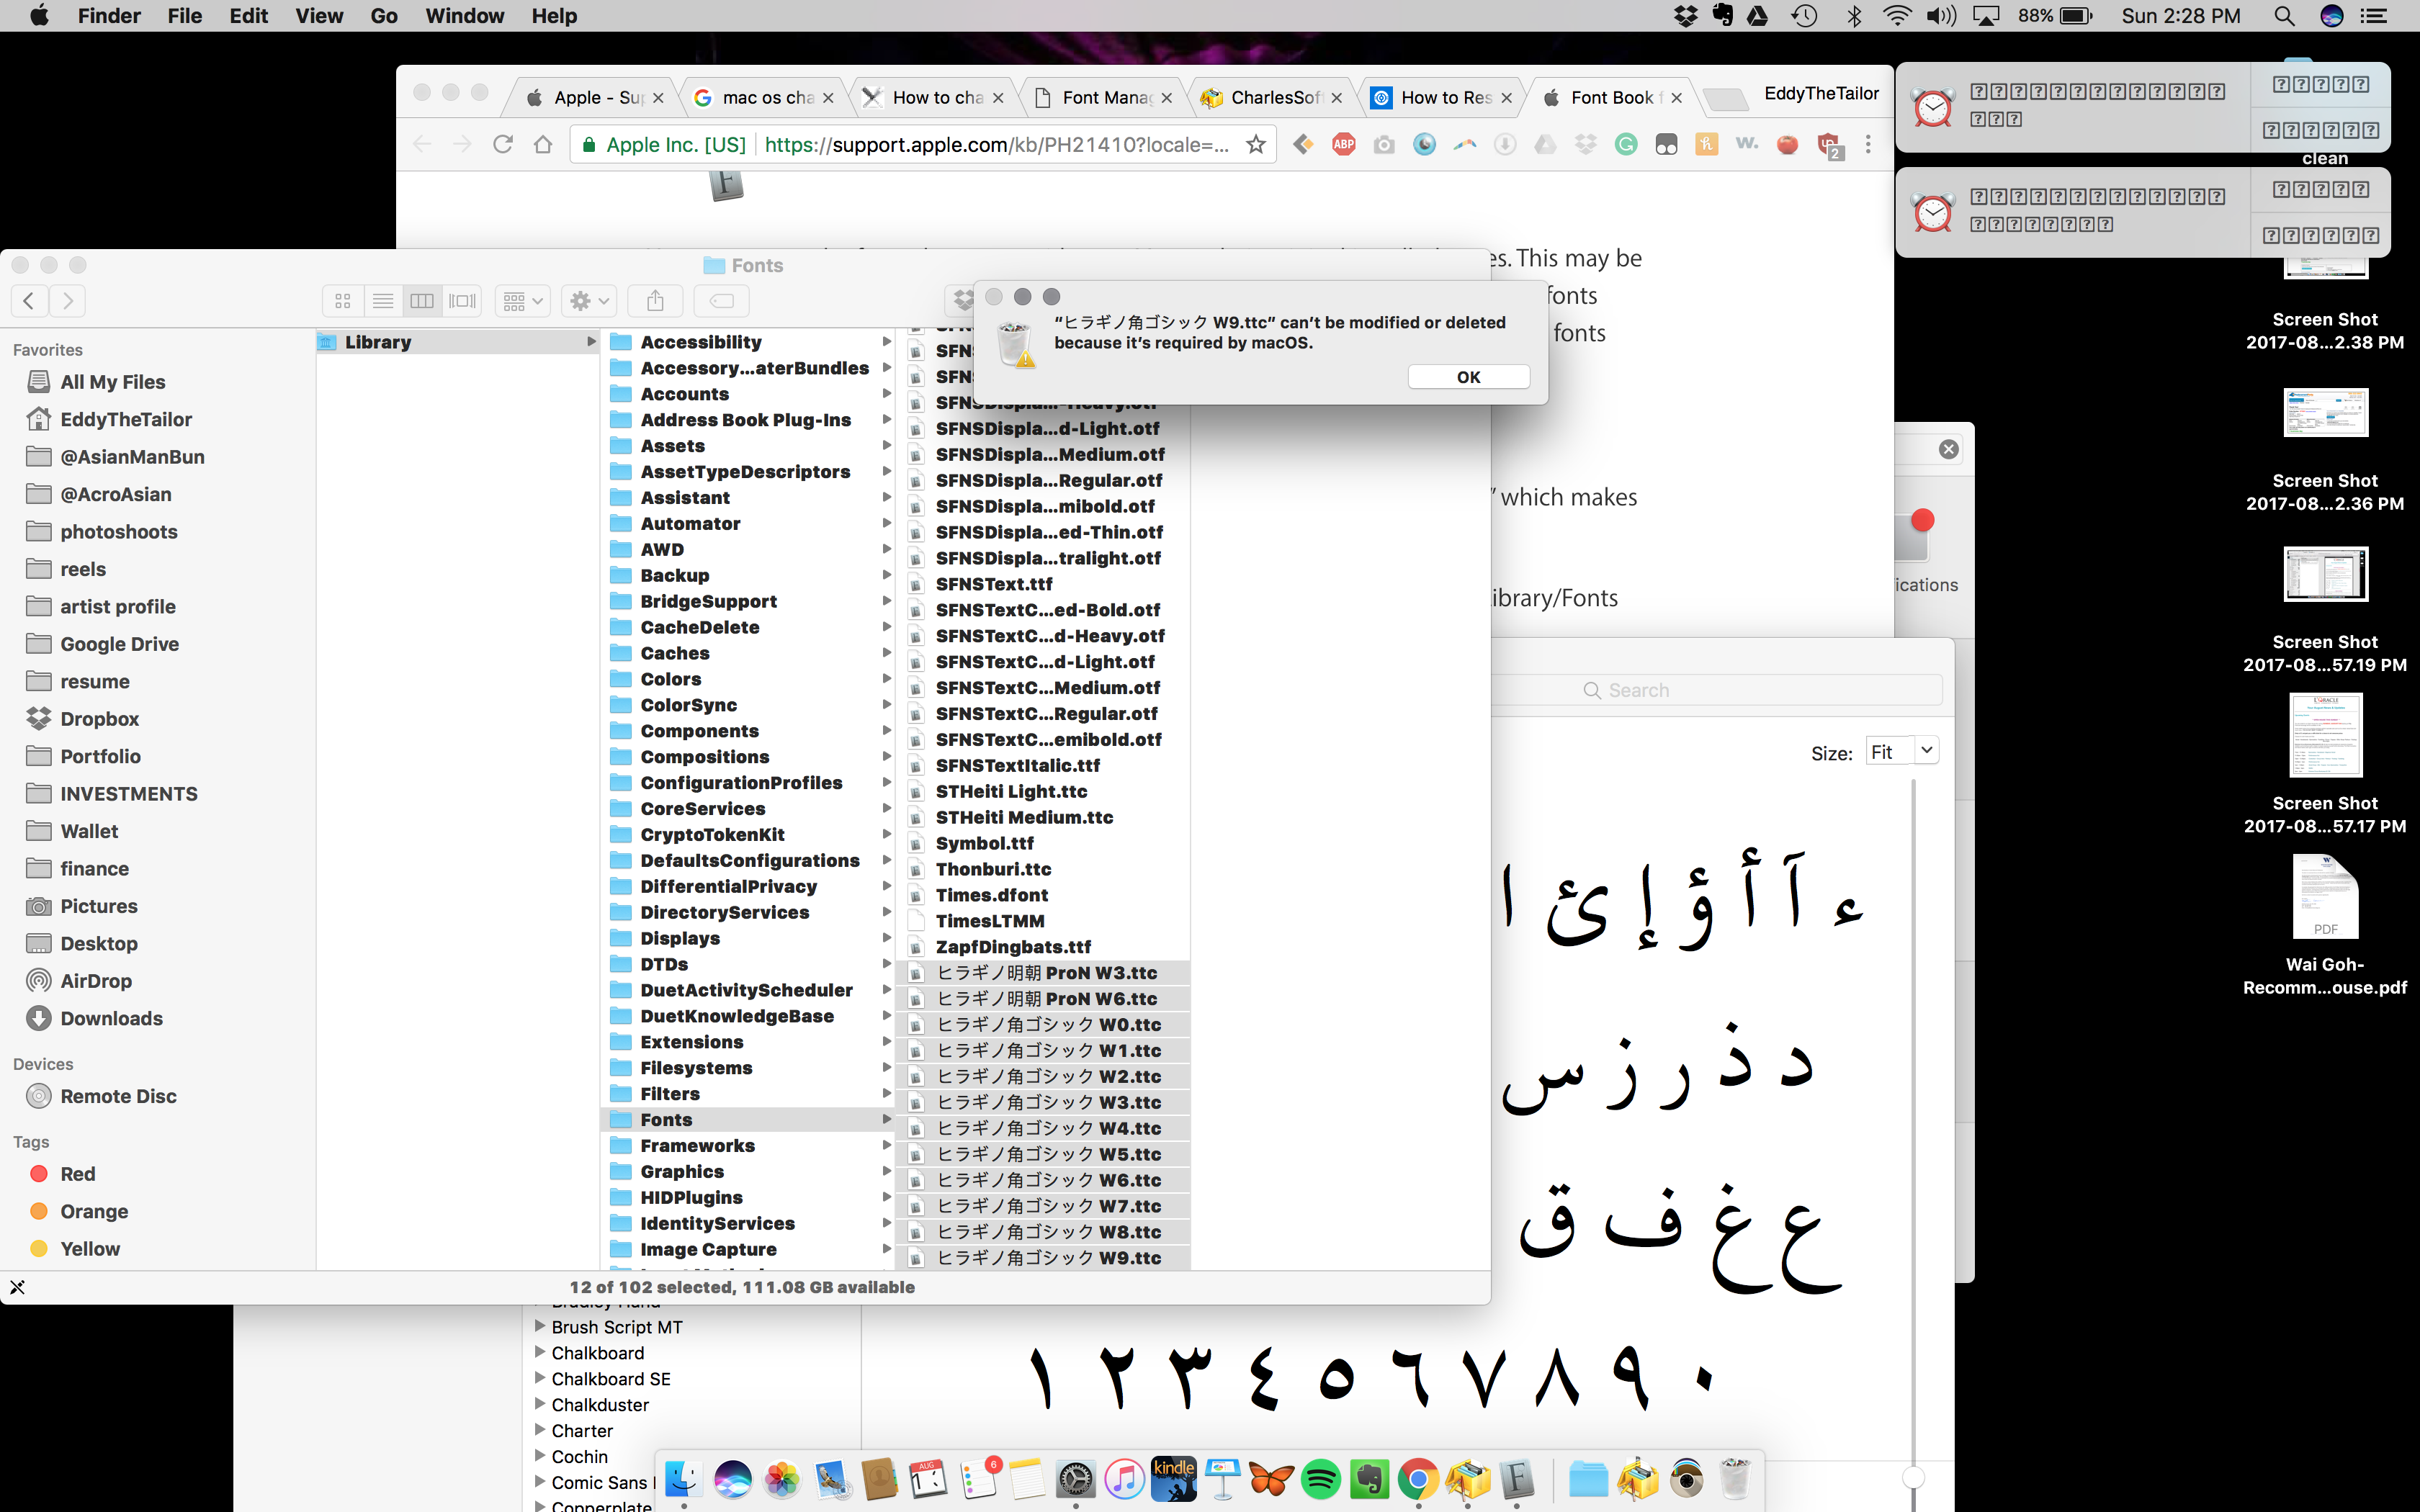The image size is (2420, 1512).
Task: Select the ZapfDingbats.ttf file
Action: coord(1013,947)
